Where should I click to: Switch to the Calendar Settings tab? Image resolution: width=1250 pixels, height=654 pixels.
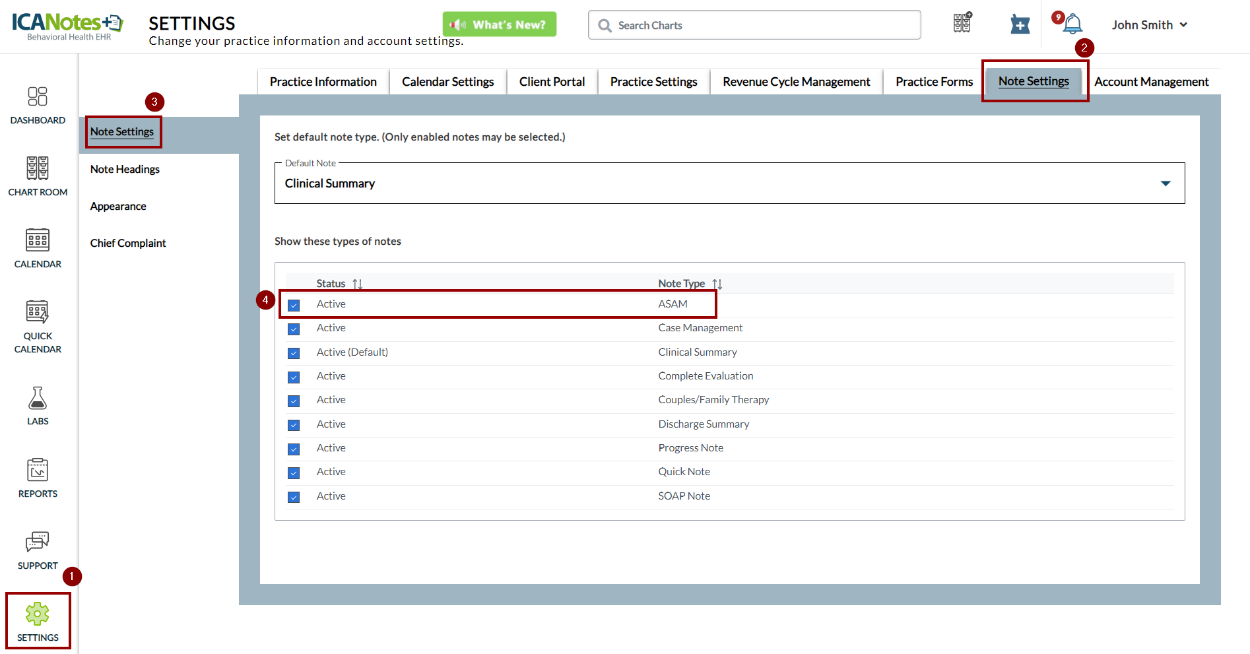click(x=447, y=82)
